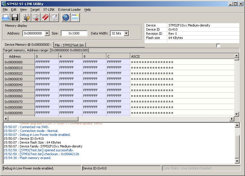Screen dimensions: 245x176
Task: Open the External Loader menu
Action: click(x=69, y=10)
